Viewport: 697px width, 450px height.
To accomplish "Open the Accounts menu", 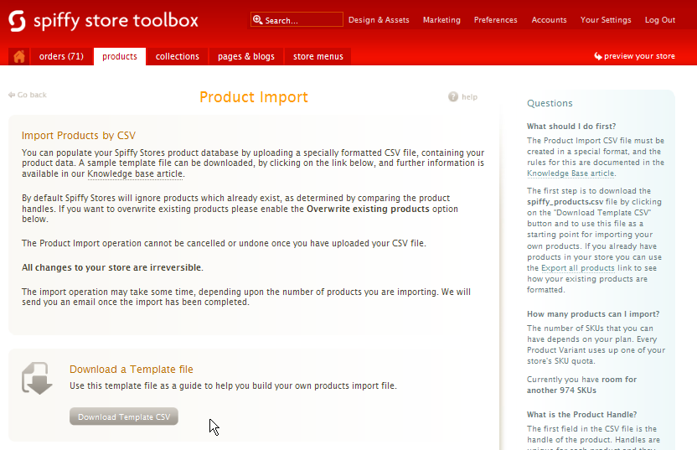I will (549, 20).
